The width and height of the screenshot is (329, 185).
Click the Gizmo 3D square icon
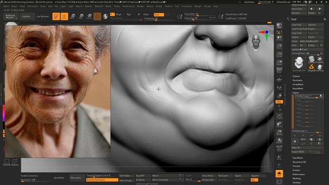pyautogui.click(x=97, y=16)
